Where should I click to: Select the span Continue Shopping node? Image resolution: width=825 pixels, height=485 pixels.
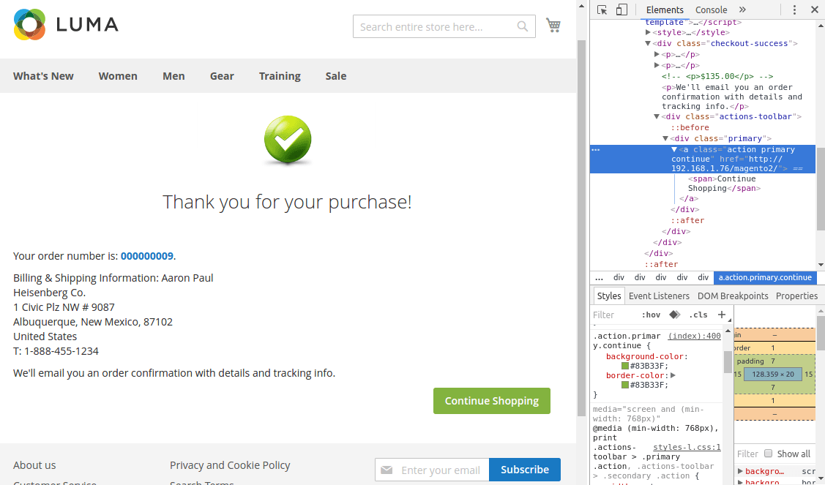tap(725, 184)
